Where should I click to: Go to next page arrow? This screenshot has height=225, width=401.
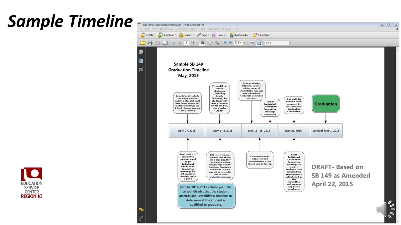(180, 43)
